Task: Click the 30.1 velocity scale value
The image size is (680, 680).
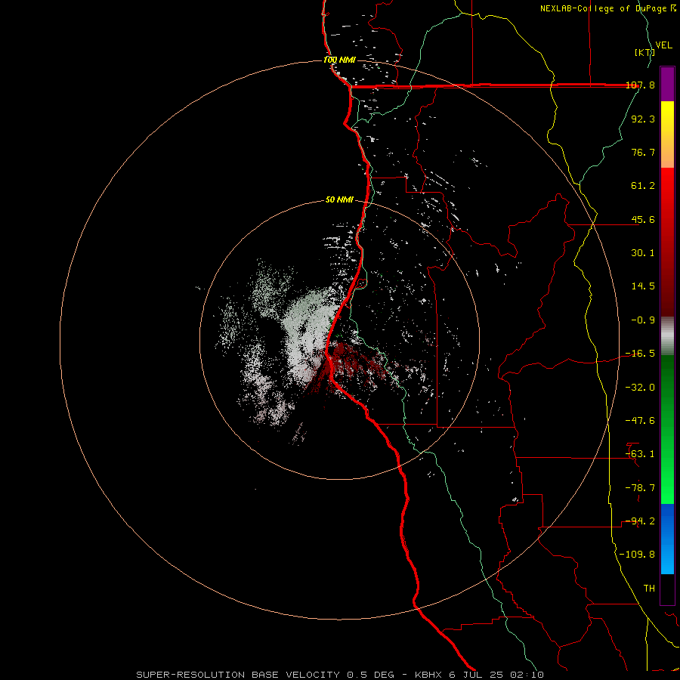Action: 643,253
